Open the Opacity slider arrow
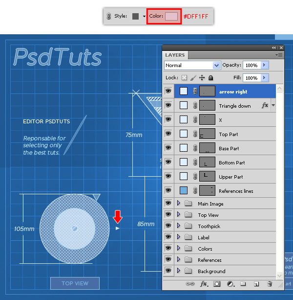Viewport: 293px width, 300px height. (x=265, y=65)
